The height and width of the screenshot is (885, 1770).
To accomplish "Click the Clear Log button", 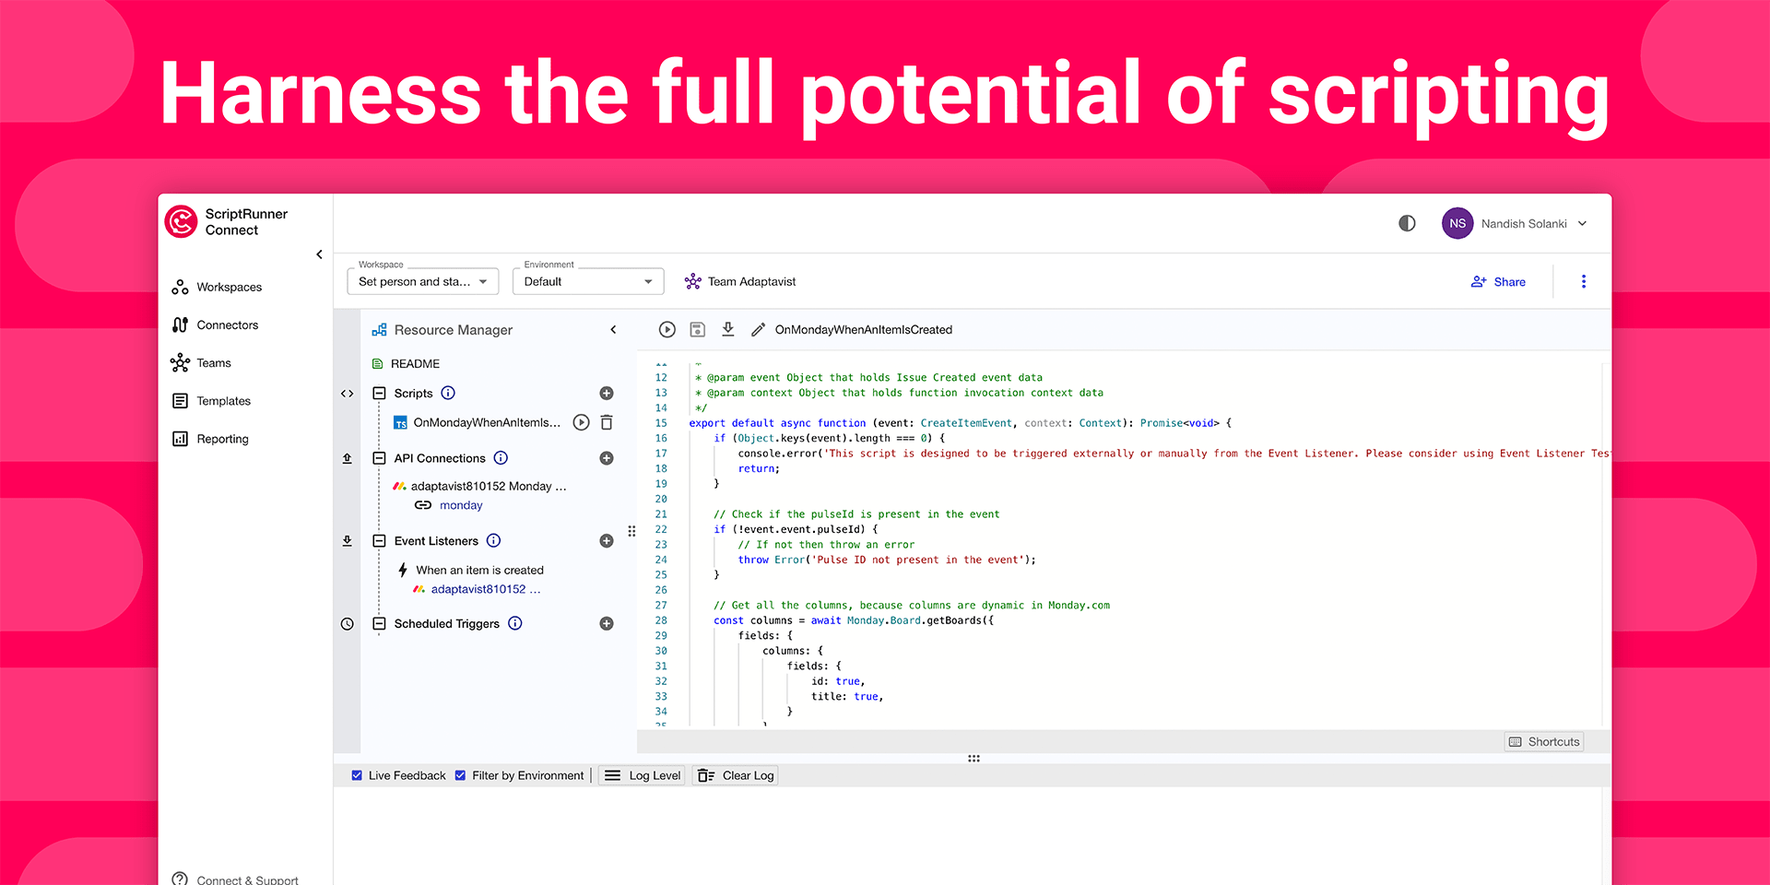I will click(x=736, y=775).
